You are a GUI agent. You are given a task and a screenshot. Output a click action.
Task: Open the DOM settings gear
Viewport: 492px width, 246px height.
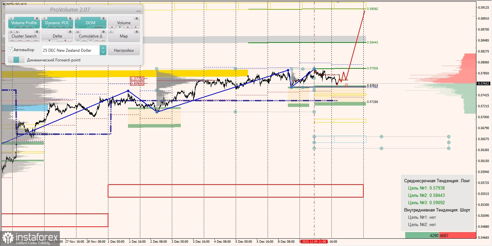pyautogui.click(x=103, y=19)
